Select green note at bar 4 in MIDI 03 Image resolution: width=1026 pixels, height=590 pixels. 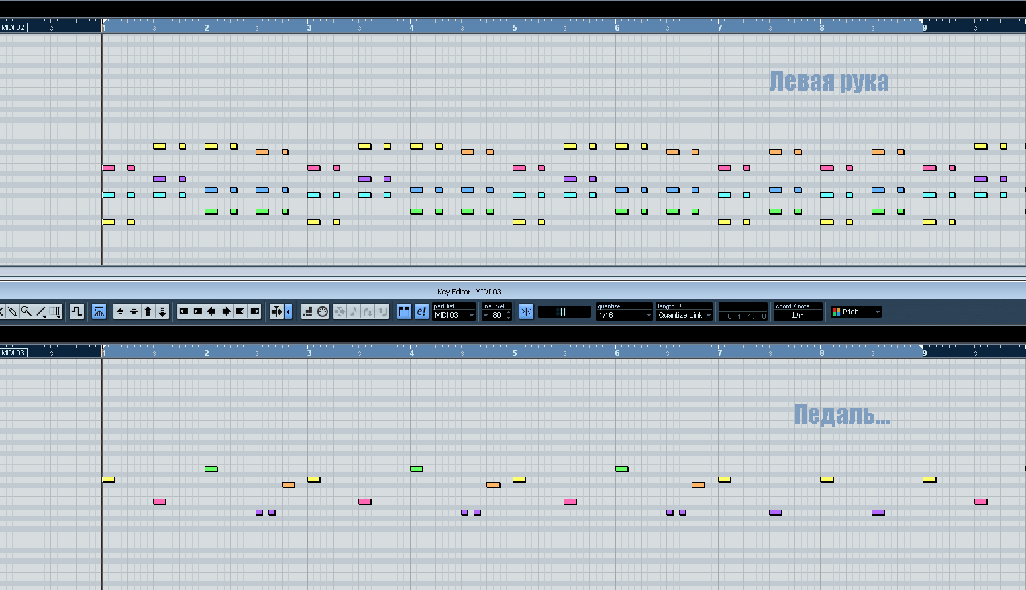pyautogui.click(x=417, y=469)
